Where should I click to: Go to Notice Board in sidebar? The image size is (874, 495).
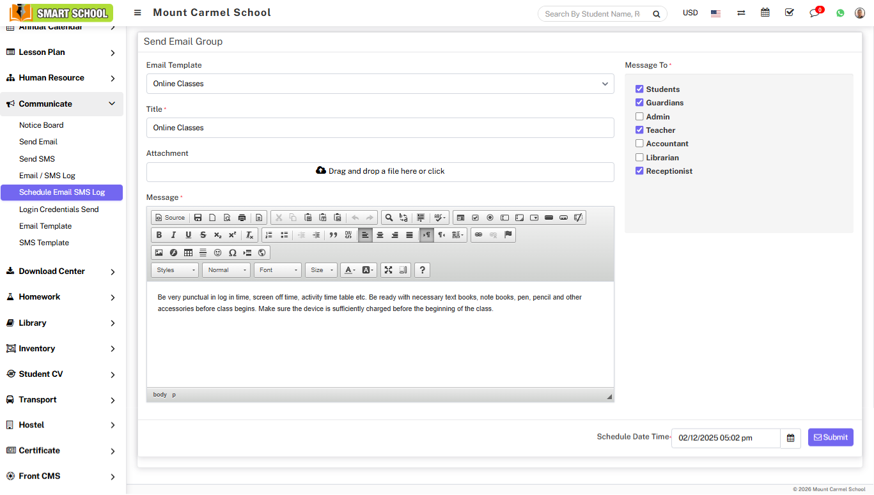[42, 125]
